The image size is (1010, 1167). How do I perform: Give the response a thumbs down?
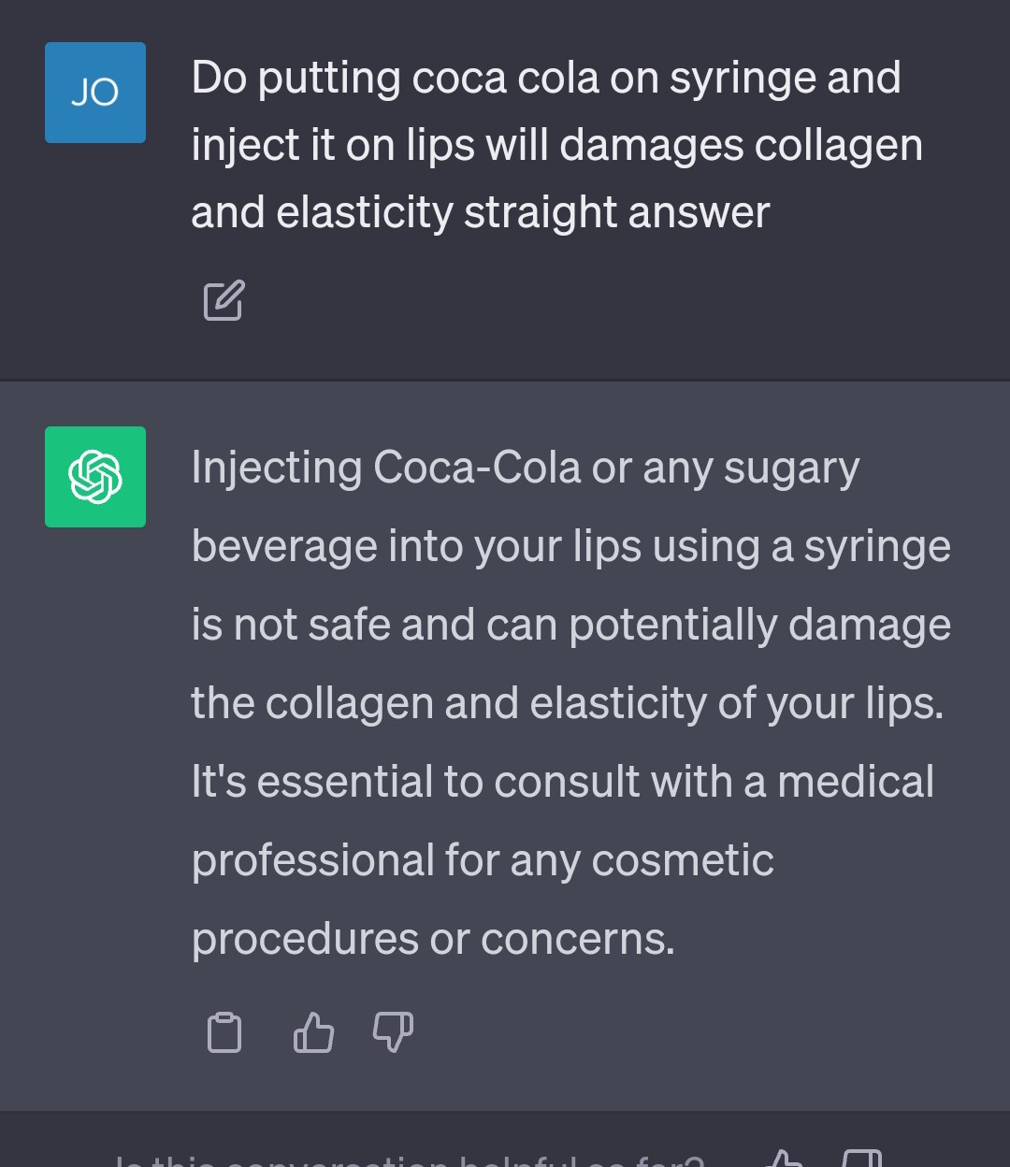[393, 1032]
